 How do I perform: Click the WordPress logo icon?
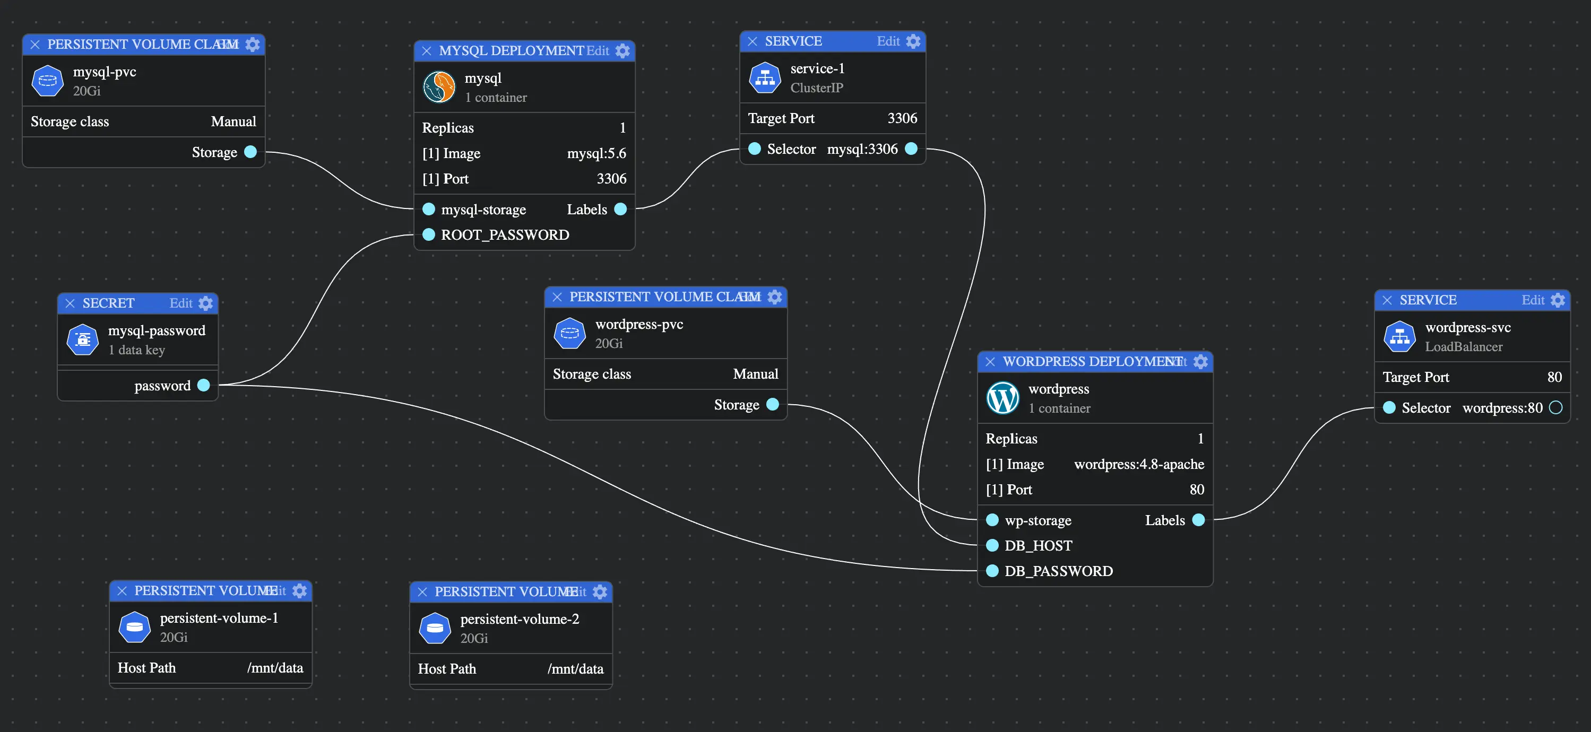pos(1002,398)
